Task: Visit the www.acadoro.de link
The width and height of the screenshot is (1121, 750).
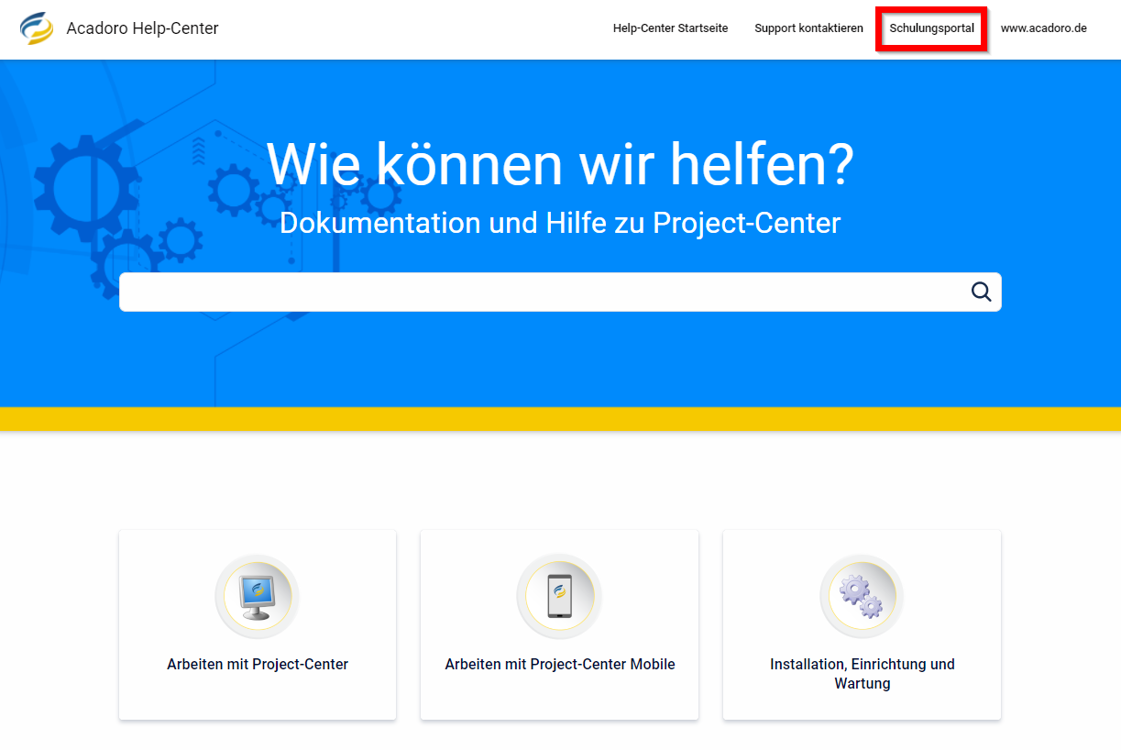Action: pos(1043,28)
